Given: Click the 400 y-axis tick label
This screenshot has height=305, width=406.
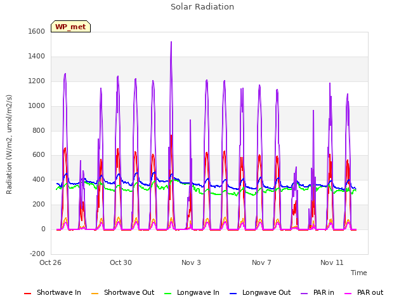Looking at the screenshot, I should [x=39, y=179].
